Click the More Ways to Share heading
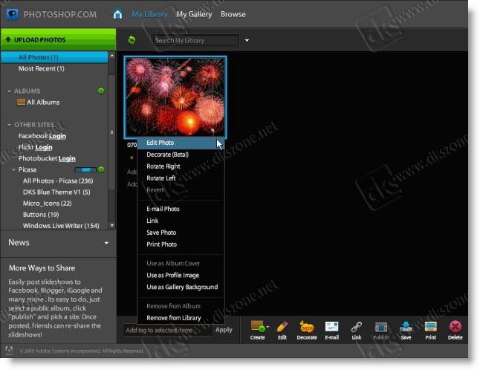The height and width of the screenshot is (370, 480). pyautogui.click(x=42, y=268)
